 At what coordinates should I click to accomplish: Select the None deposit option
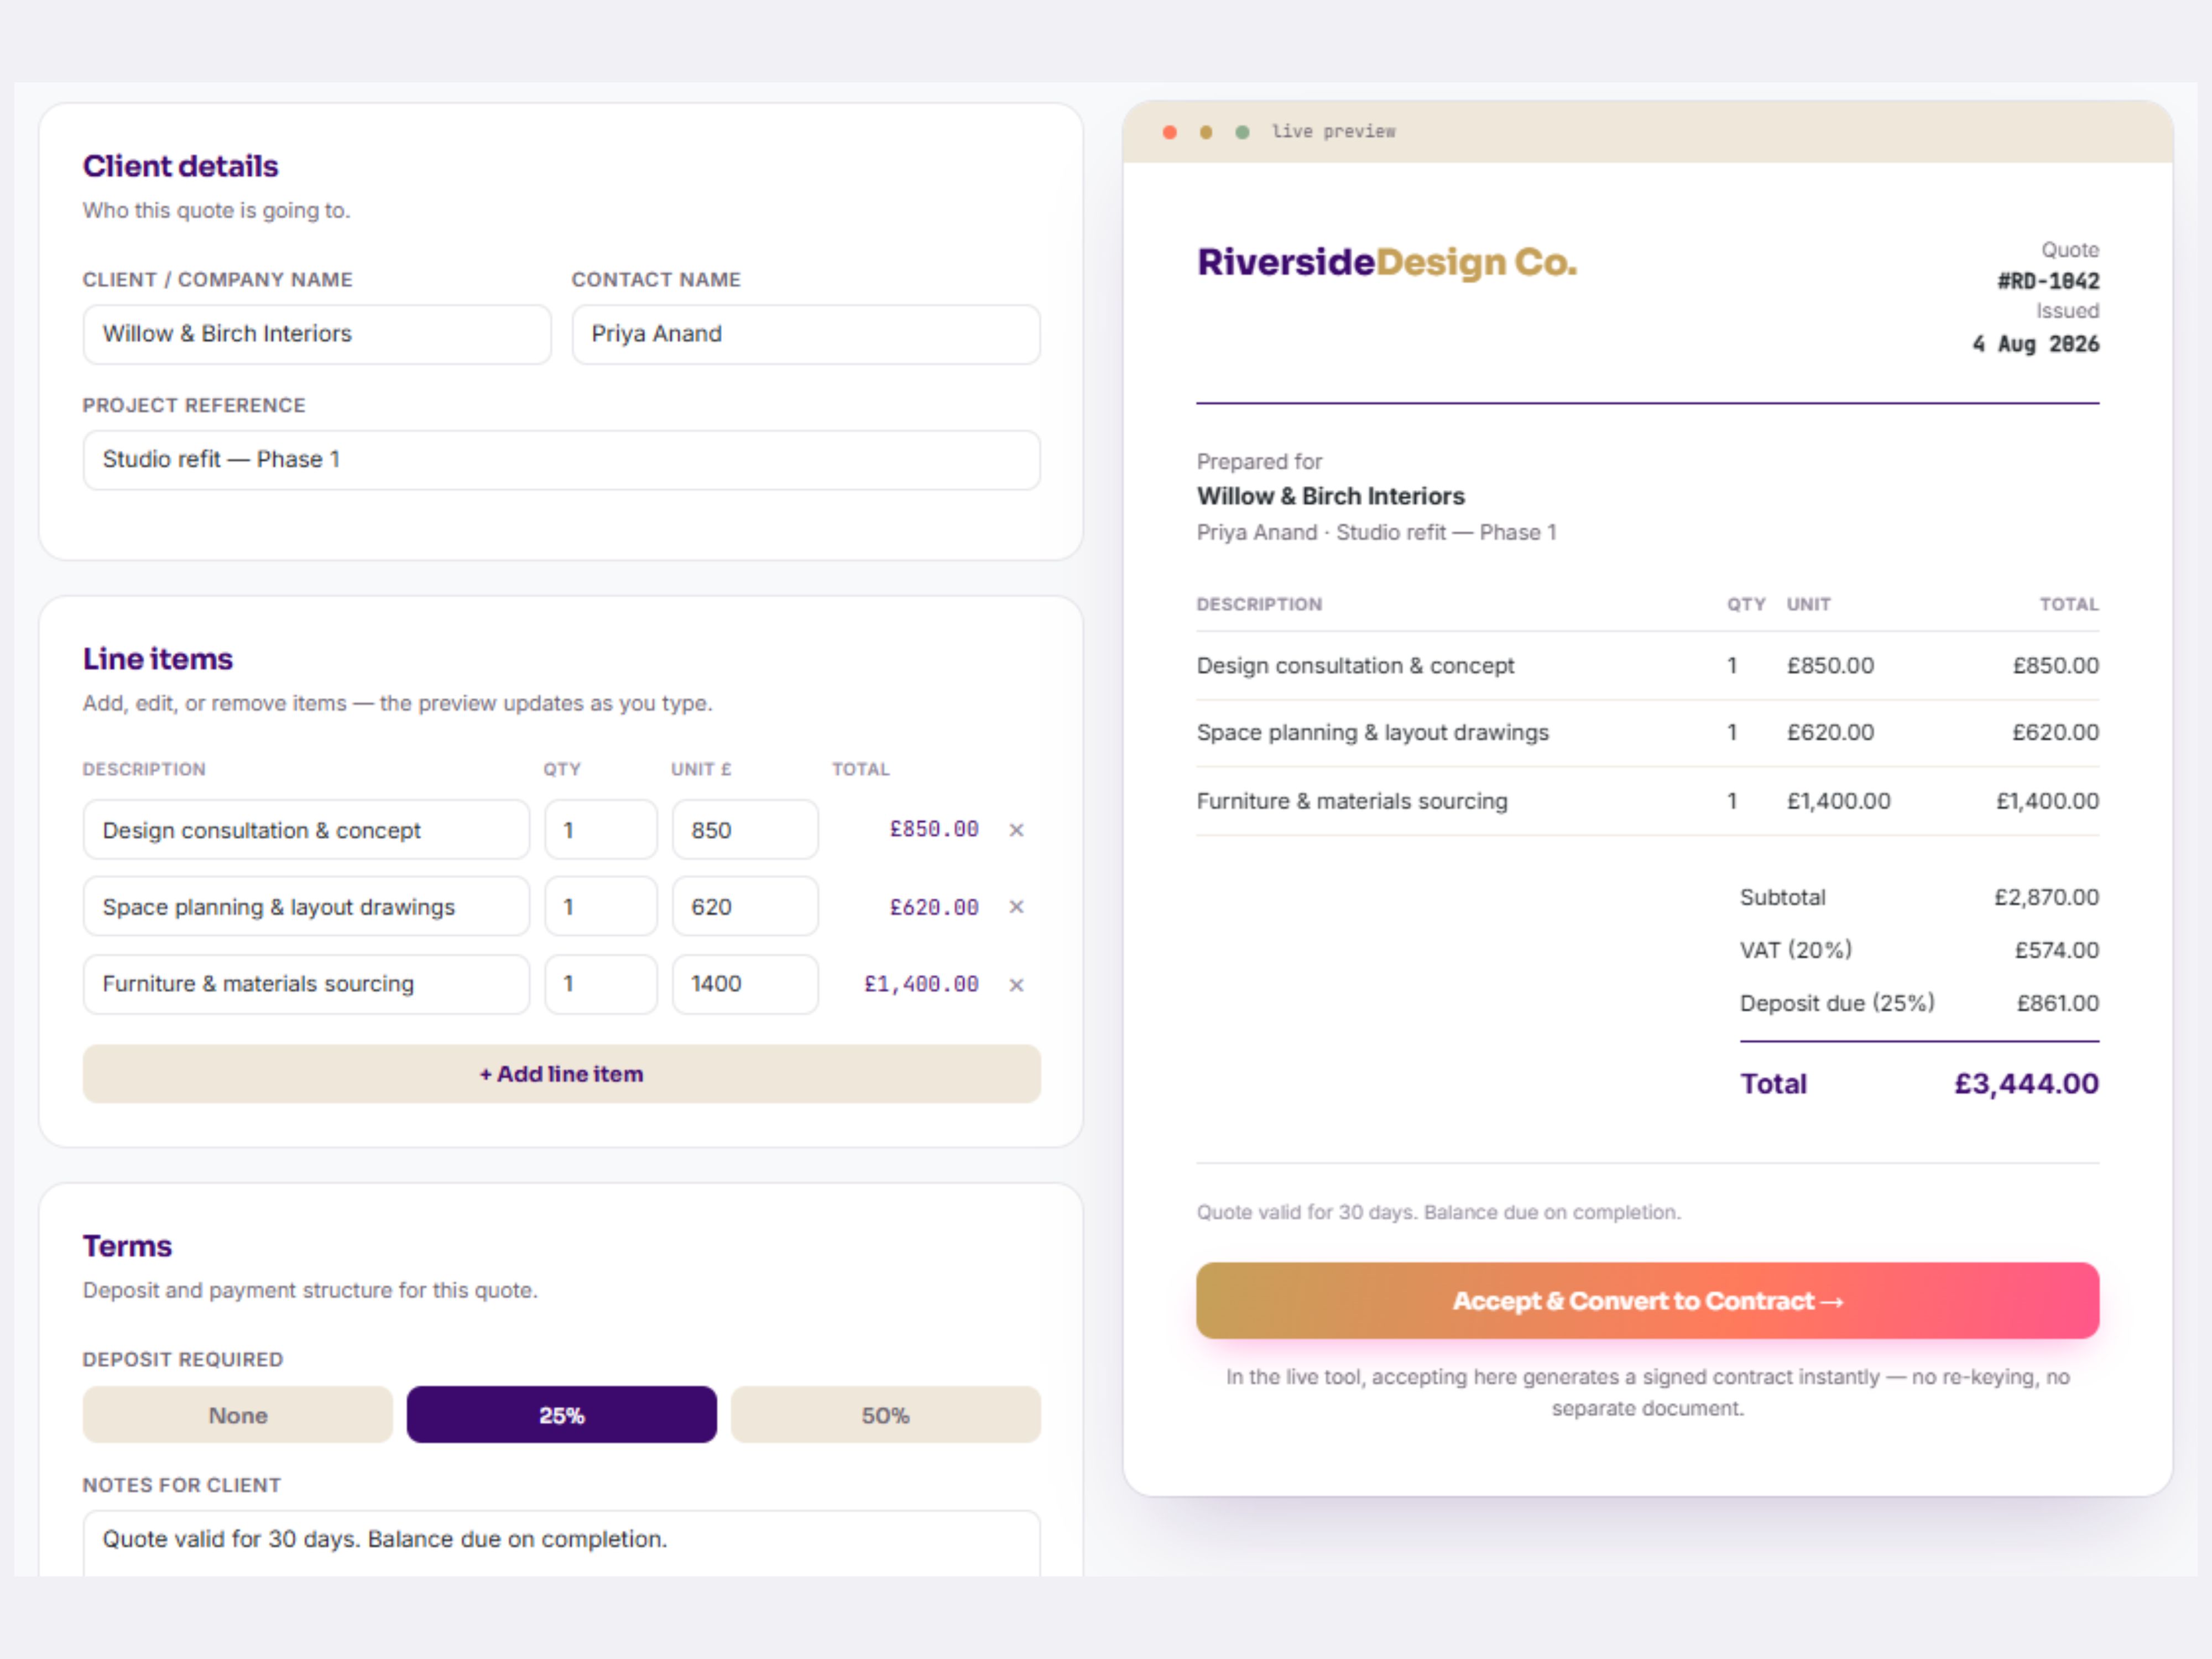238,1415
